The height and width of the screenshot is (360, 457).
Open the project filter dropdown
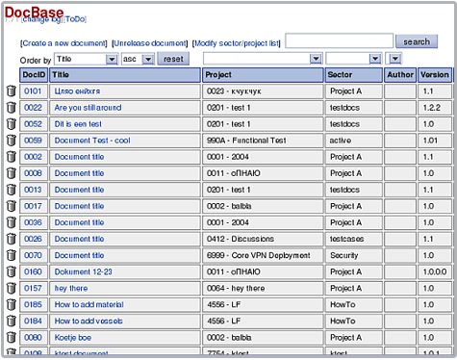click(263, 59)
